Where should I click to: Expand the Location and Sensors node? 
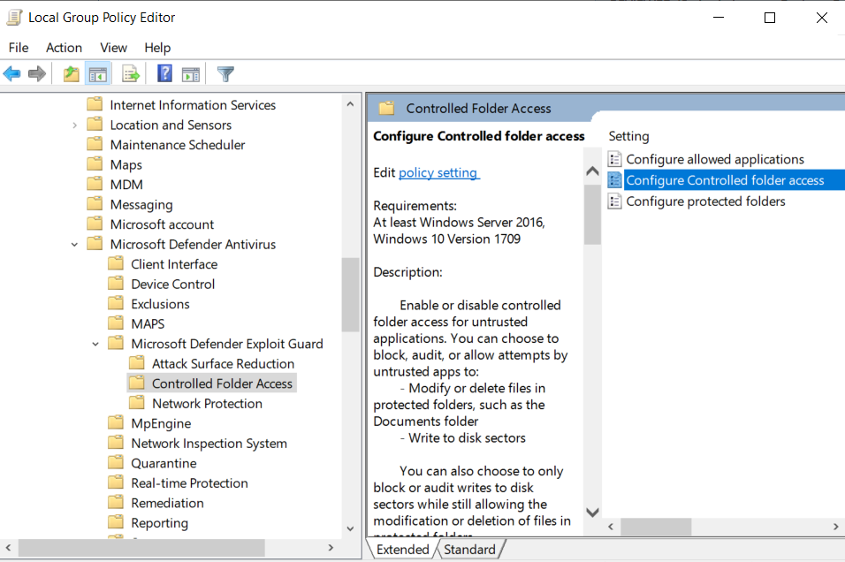pyautogui.click(x=75, y=125)
